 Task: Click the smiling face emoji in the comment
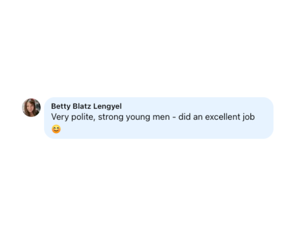56,129
